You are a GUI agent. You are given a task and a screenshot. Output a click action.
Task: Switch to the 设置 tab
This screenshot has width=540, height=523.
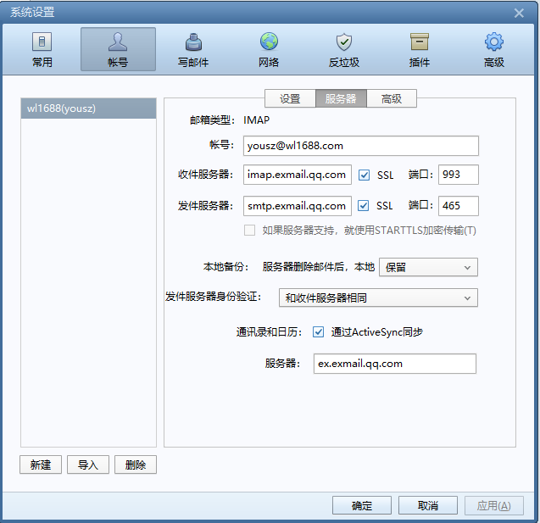(290, 99)
